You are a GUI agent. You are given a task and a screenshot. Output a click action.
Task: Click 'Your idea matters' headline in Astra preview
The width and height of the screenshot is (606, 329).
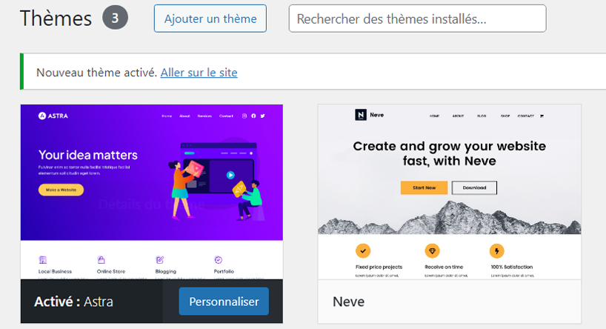pyautogui.click(x=88, y=155)
